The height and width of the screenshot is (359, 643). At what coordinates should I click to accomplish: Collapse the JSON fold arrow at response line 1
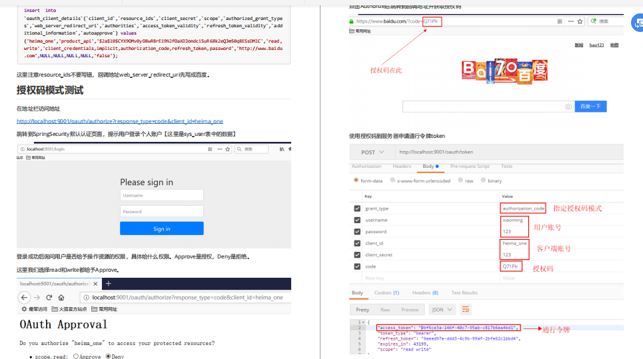[363, 322]
